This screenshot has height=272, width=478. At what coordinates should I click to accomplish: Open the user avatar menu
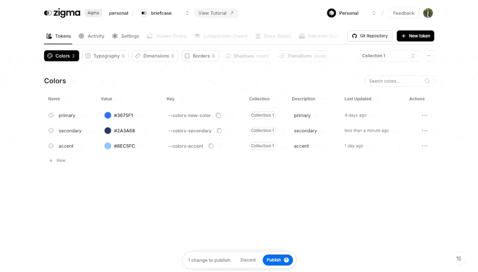(x=428, y=13)
